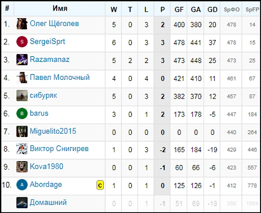Viewport: 261px width, 213px height.
Task: Sort by SpФО column header
Action: (x=231, y=10)
